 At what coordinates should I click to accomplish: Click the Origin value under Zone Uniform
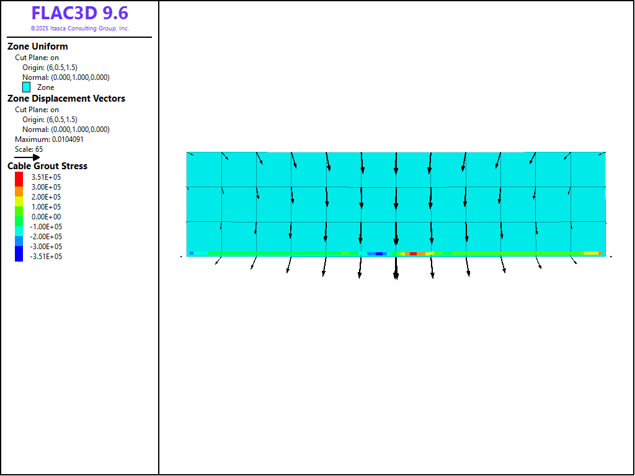[50, 68]
